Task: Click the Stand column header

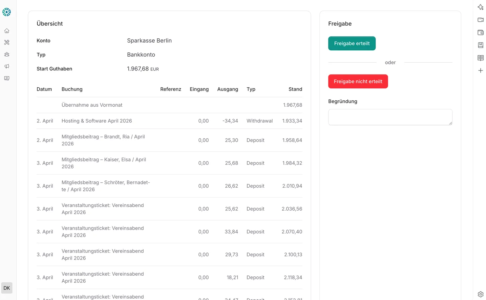Action: [295, 89]
